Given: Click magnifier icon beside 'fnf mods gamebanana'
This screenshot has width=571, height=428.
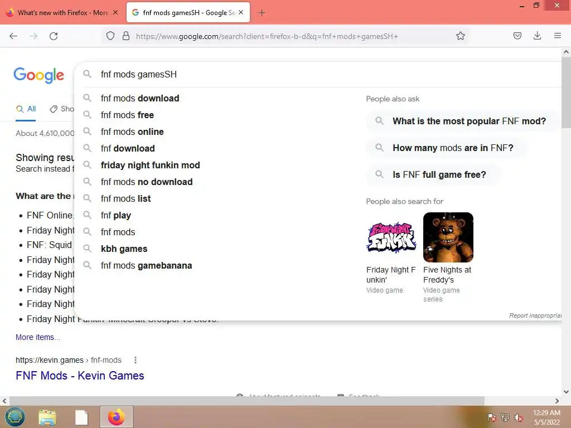Looking at the screenshot, I should [x=87, y=265].
